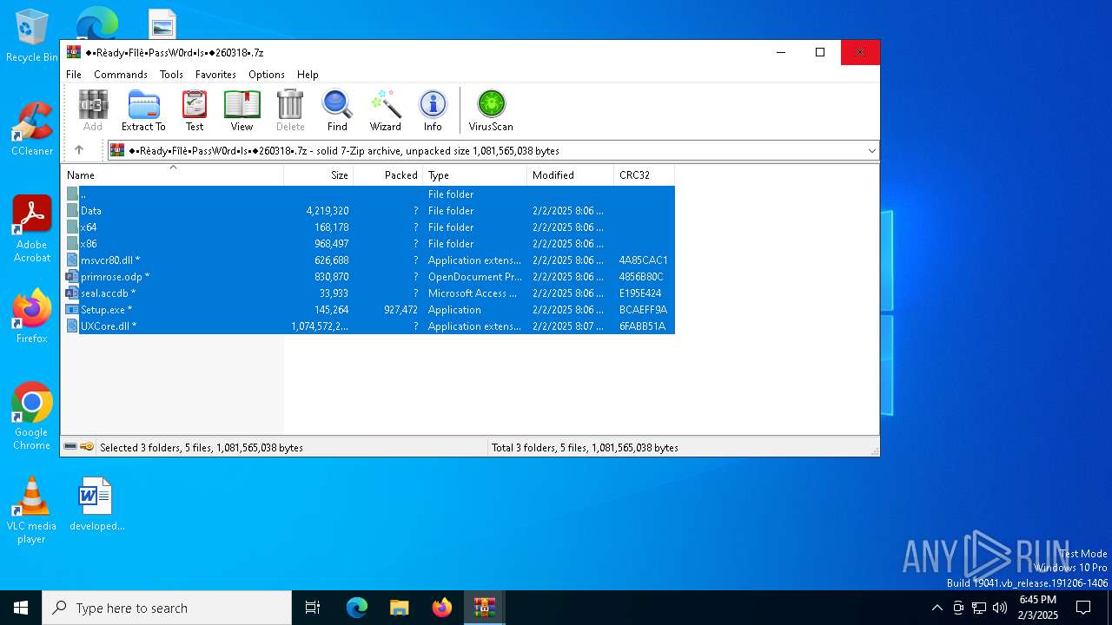Open the Help menu
Image resolution: width=1112 pixels, height=625 pixels.
[308, 75]
